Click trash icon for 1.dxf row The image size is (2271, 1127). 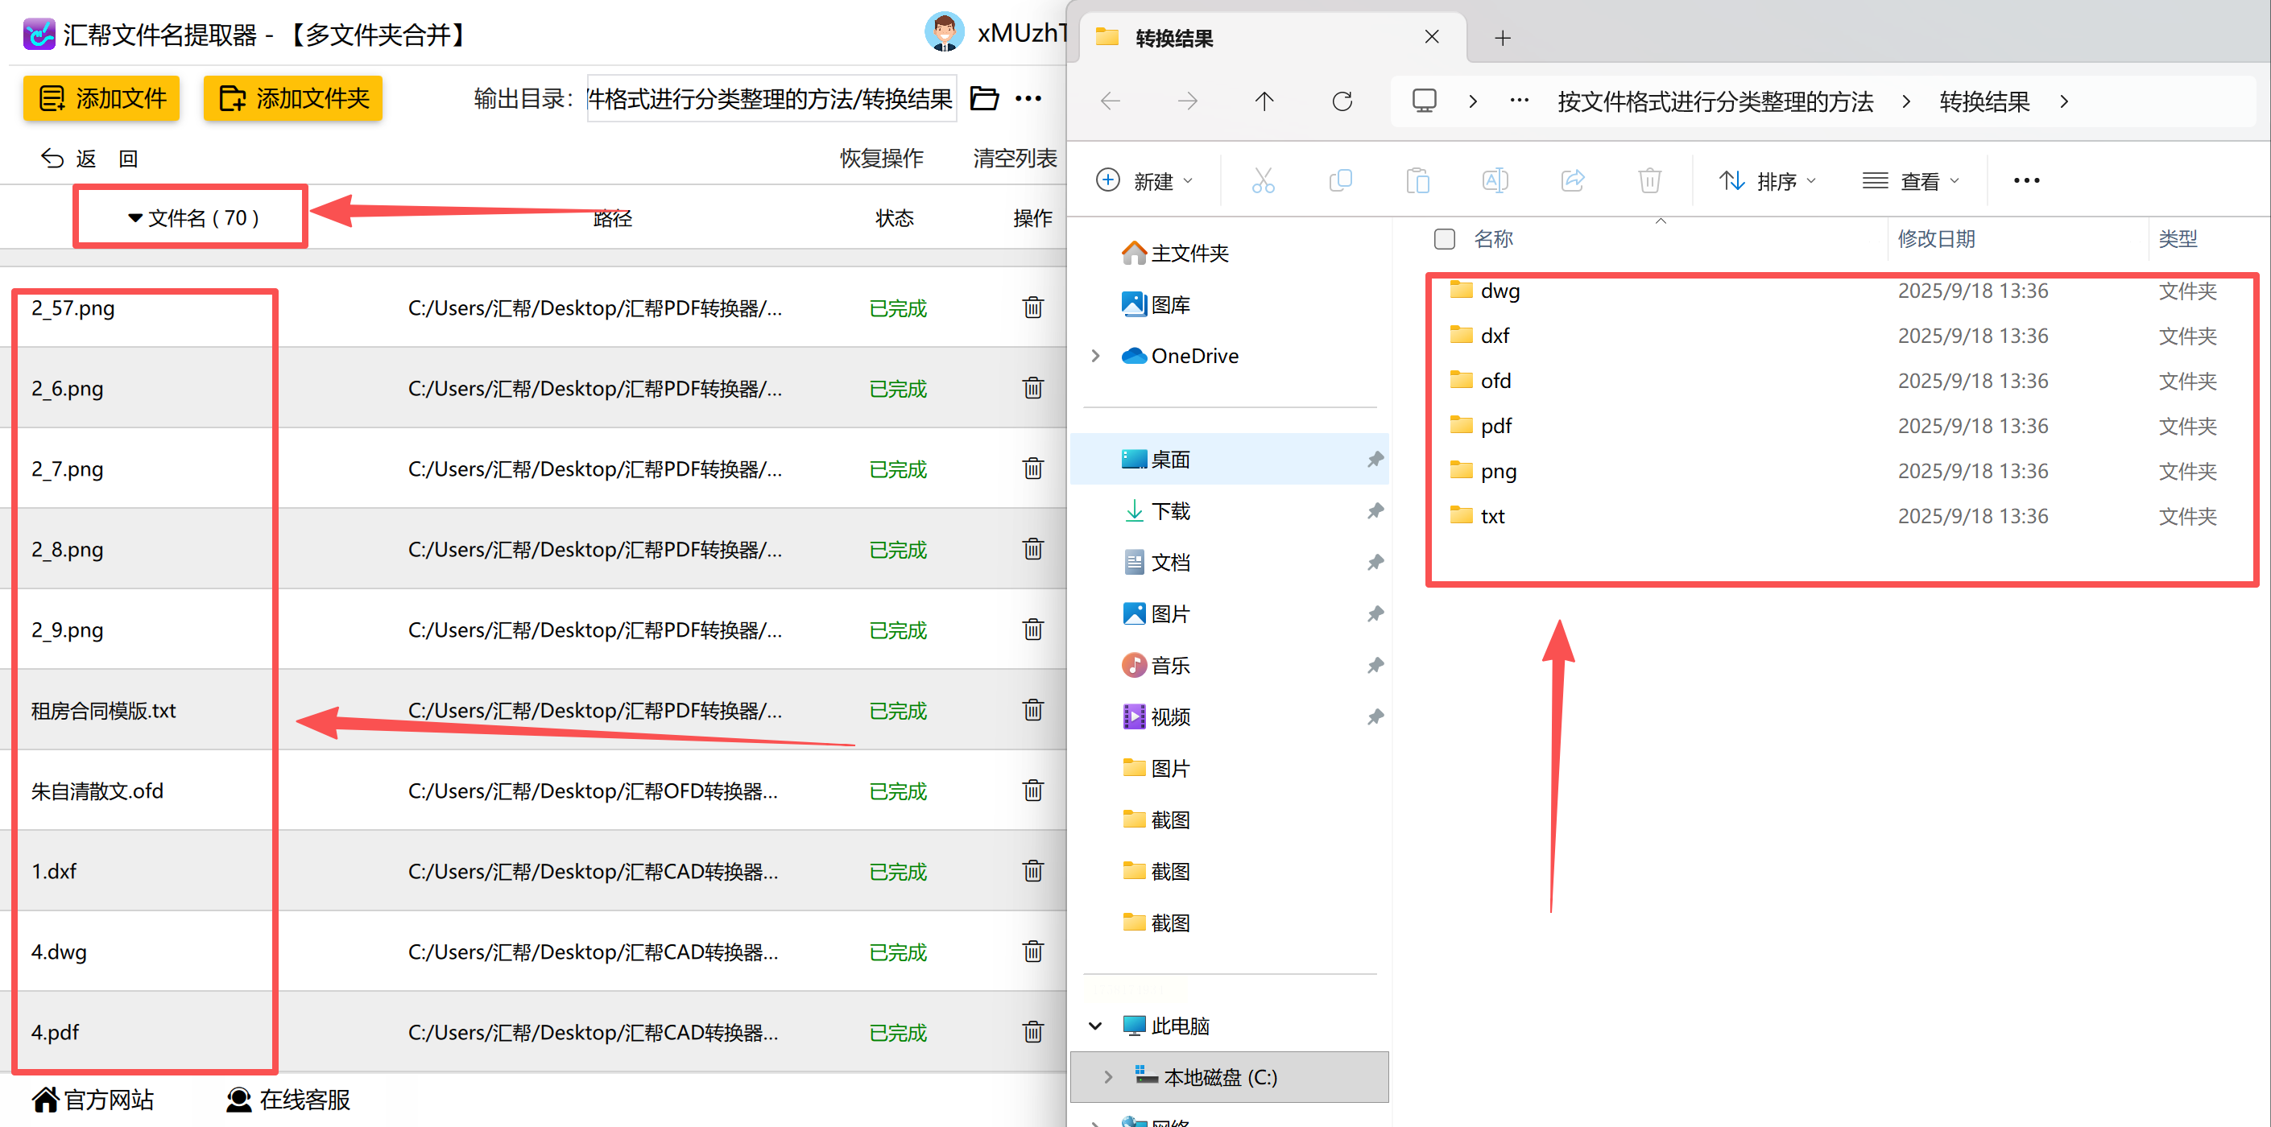1032,870
